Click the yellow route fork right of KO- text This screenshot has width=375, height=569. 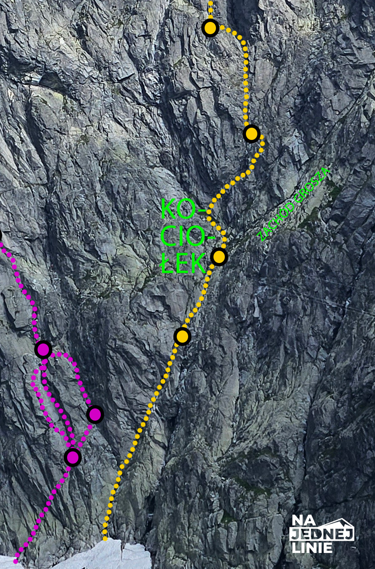(x=209, y=213)
